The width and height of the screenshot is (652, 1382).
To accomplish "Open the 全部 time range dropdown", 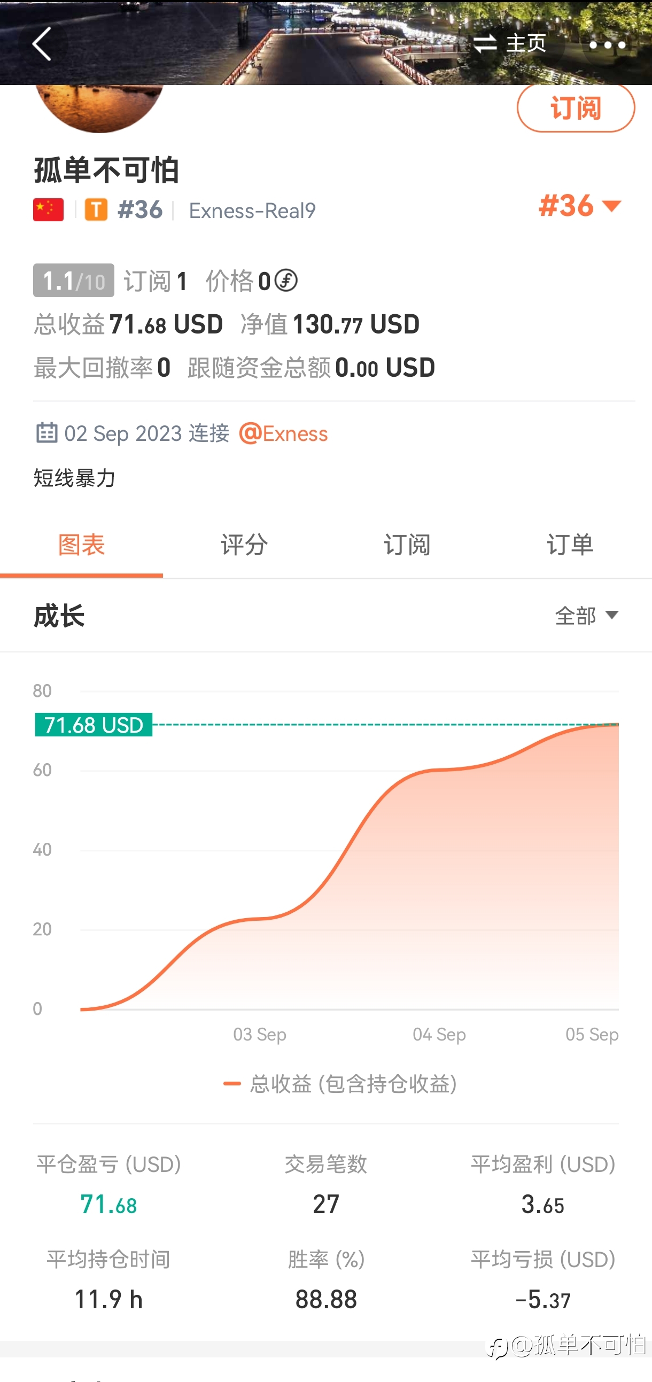I will [x=586, y=615].
